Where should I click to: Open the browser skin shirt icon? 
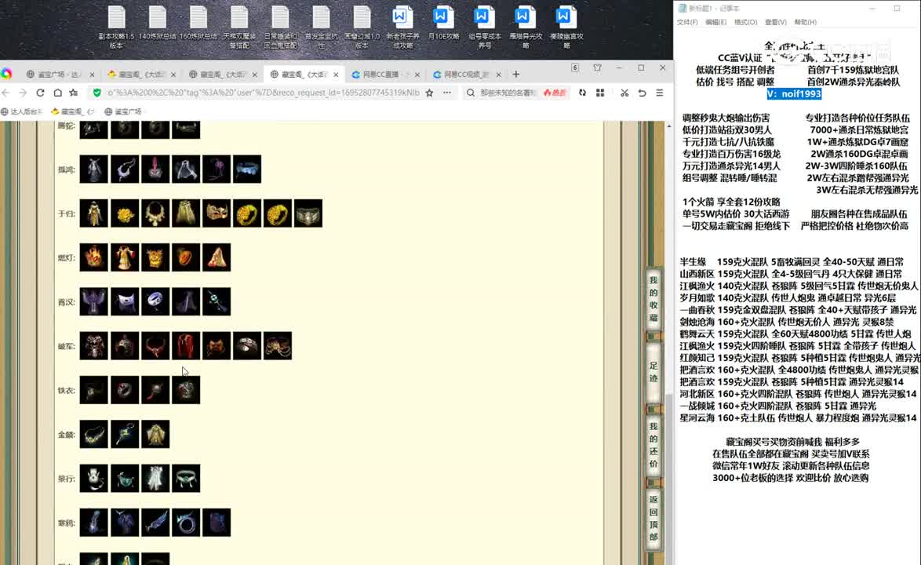pos(597,68)
